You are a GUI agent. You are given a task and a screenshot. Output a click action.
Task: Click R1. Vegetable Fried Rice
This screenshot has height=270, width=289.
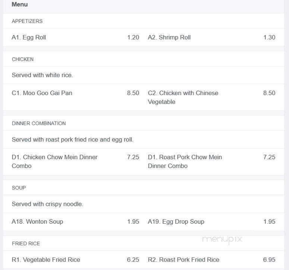coord(46,260)
